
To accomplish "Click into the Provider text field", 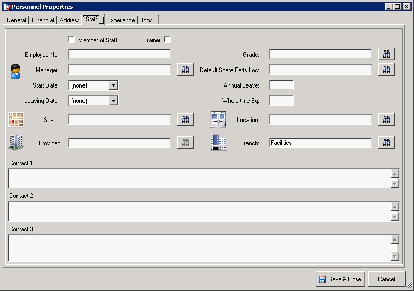I will (x=119, y=143).
